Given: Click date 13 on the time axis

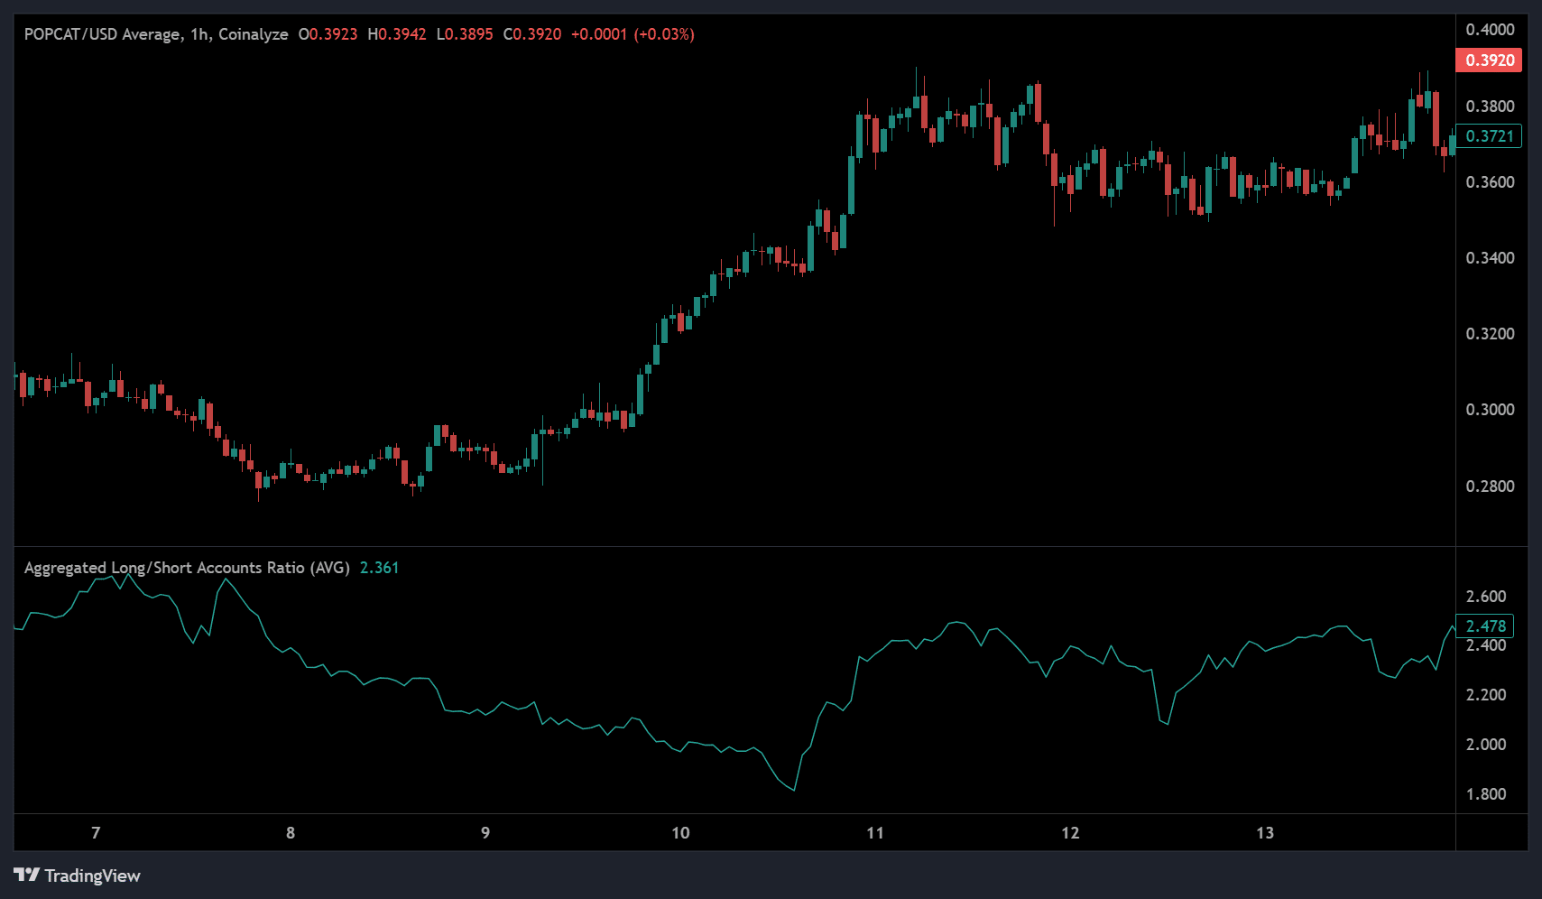Looking at the screenshot, I should (x=1265, y=832).
